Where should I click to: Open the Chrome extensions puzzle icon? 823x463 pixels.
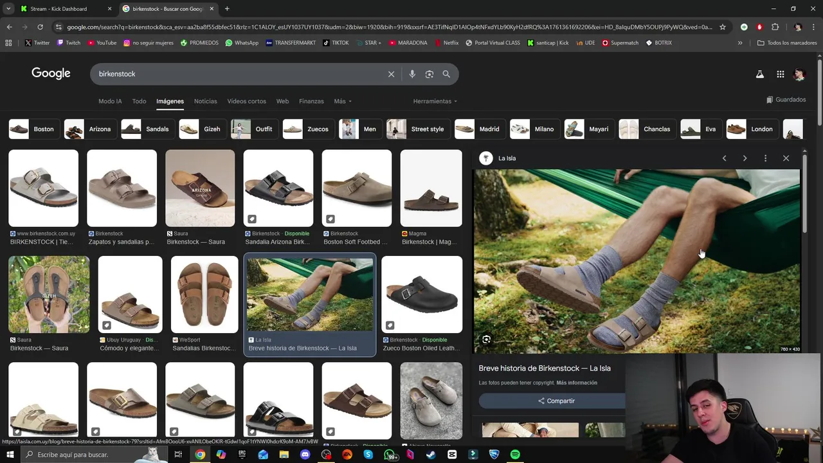point(775,27)
